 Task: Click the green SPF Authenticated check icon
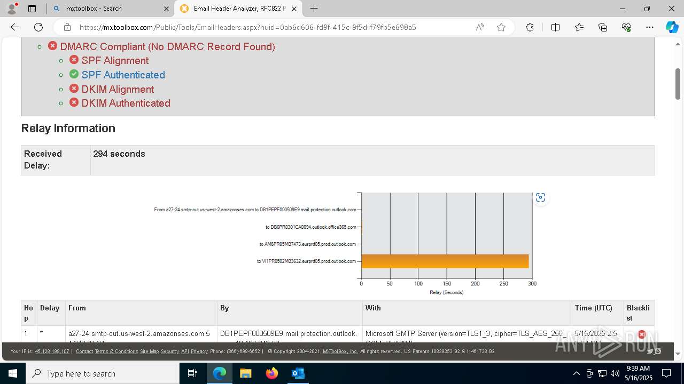click(x=74, y=74)
